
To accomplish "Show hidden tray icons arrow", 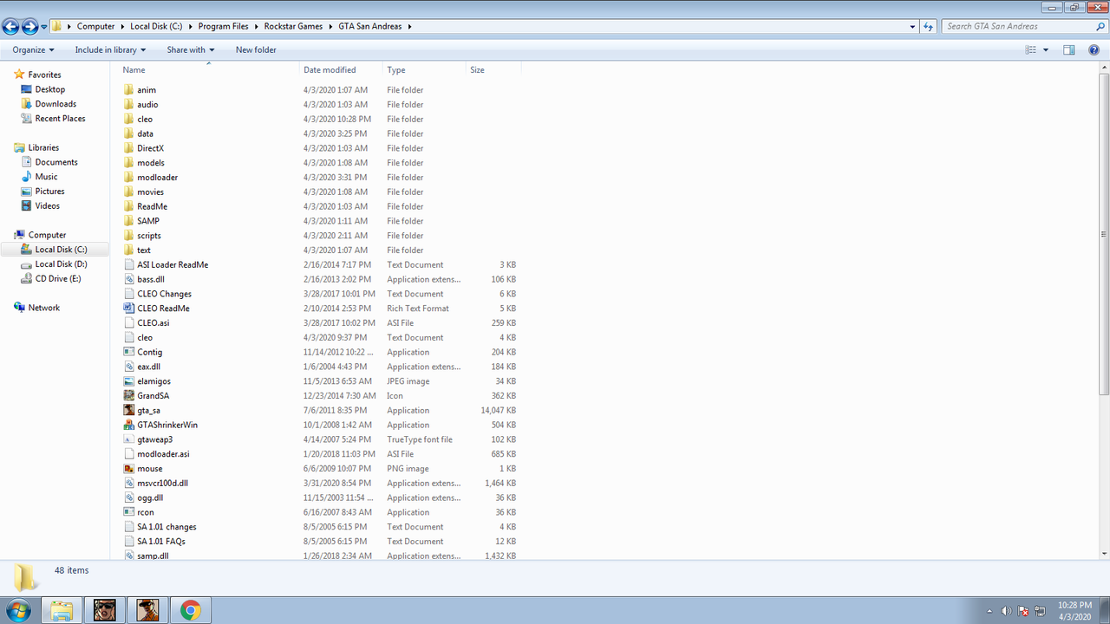I will pyautogui.click(x=989, y=611).
